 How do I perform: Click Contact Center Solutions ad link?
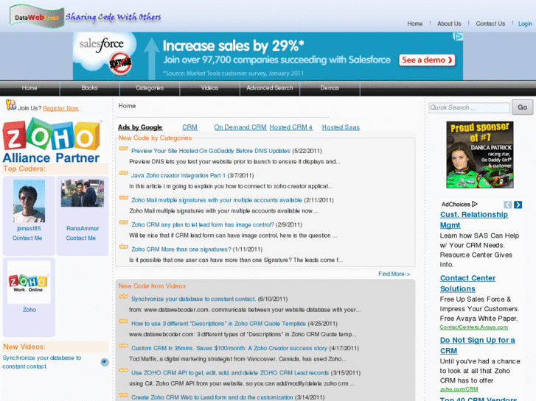(x=467, y=283)
